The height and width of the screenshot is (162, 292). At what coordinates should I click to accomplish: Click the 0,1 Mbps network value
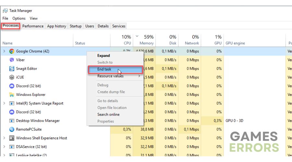[x=191, y=129]
